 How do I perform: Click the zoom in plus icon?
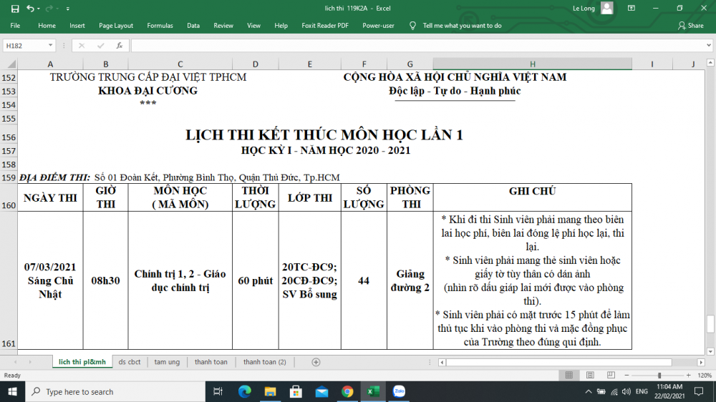[690, 376]
